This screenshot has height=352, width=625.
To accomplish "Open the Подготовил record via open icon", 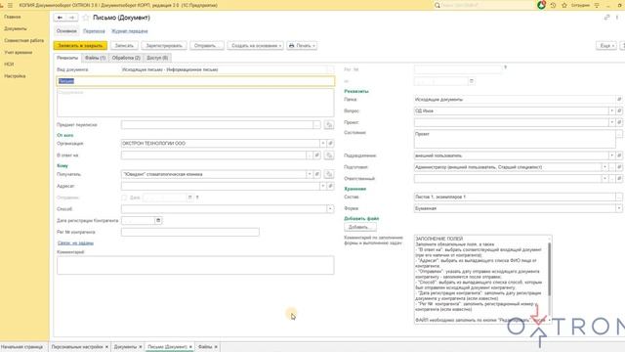I will [619, 167].
